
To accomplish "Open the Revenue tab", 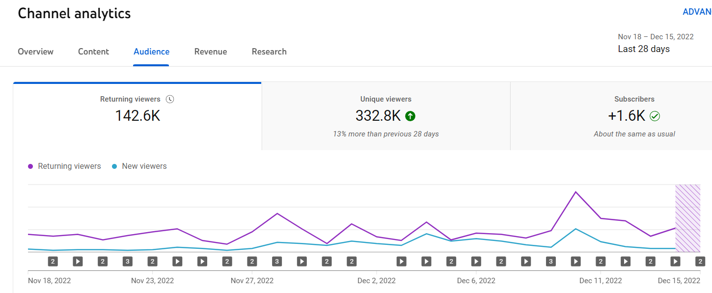I will point(211,52).
